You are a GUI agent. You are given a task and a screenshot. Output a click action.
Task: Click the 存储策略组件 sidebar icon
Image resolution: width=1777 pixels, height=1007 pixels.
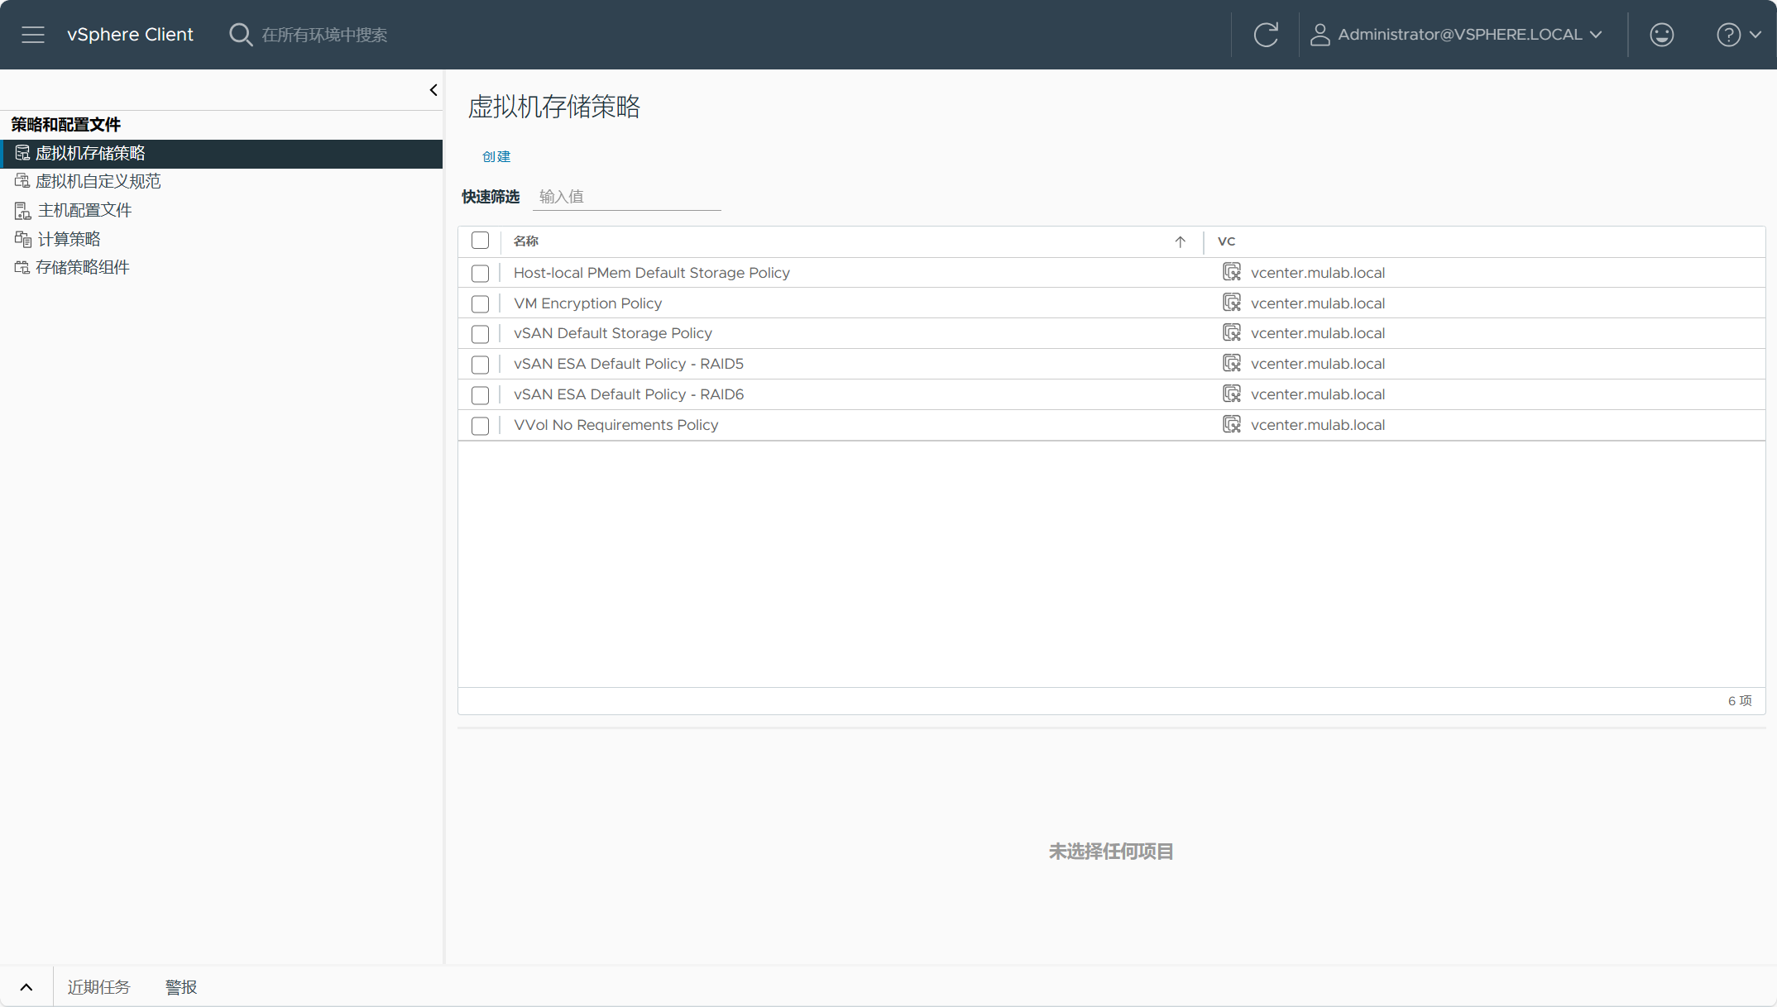22,267
